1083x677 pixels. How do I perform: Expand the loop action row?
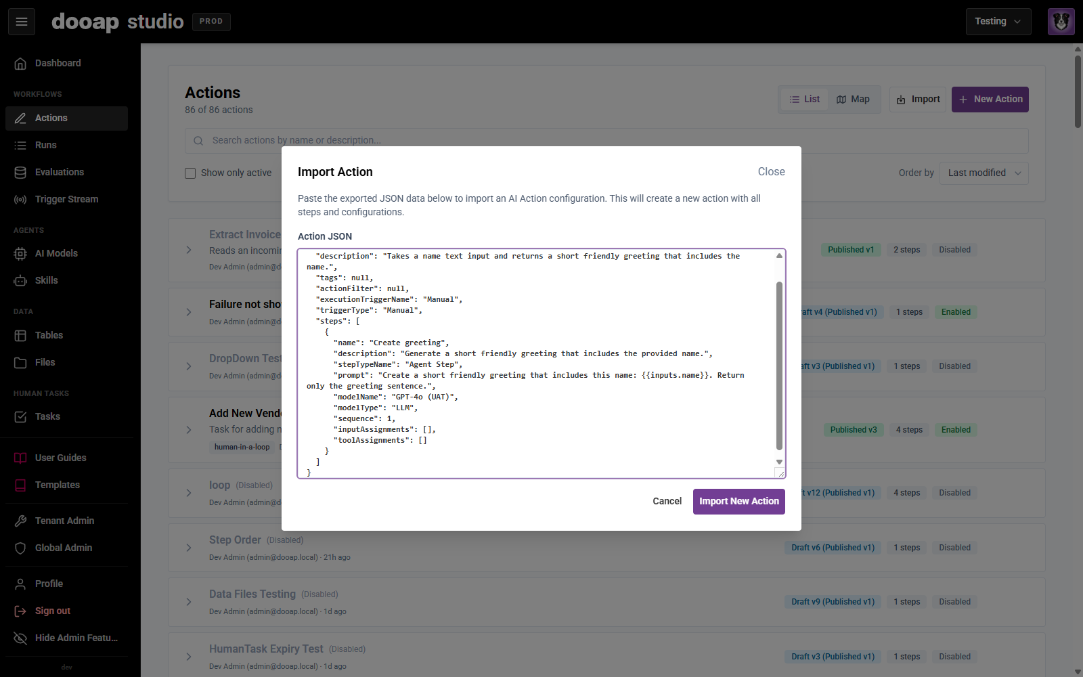pos(189,493)
